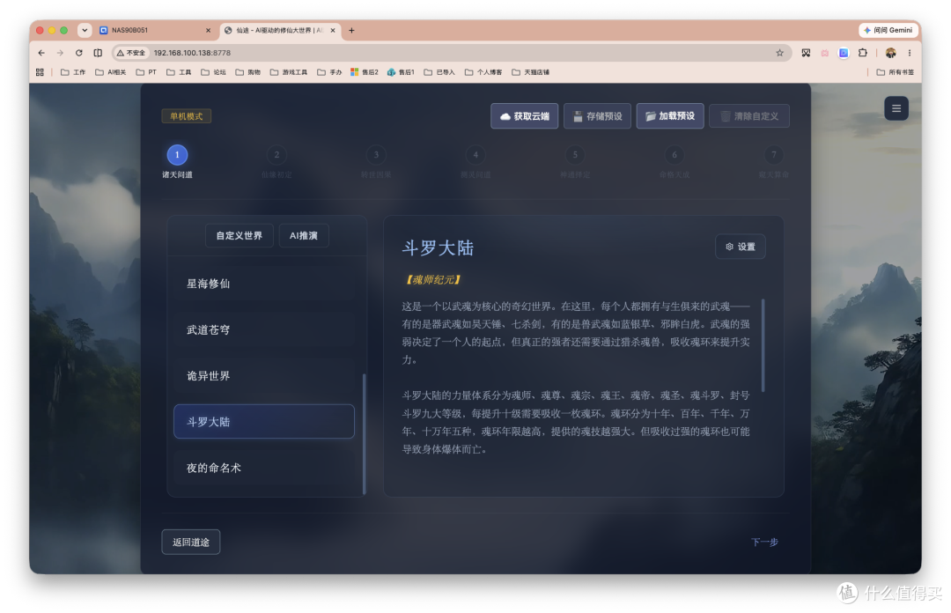Go forward in browser history
Screen dimensions: 951x613
pos(60,53)
